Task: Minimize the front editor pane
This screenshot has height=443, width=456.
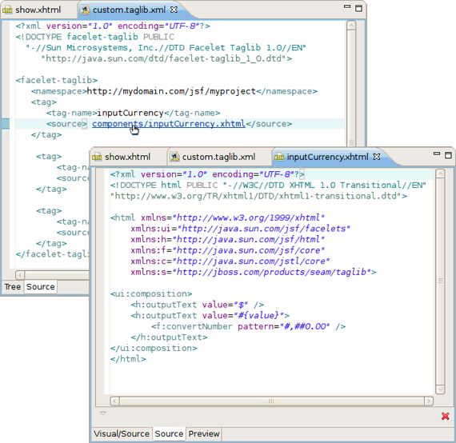Action: click(x=437, y=154)
